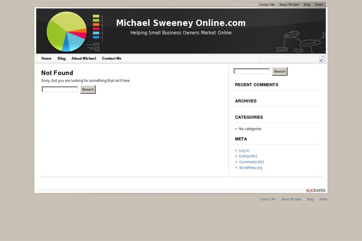
Task: Open the Comments RSS link
Action: 252,162
